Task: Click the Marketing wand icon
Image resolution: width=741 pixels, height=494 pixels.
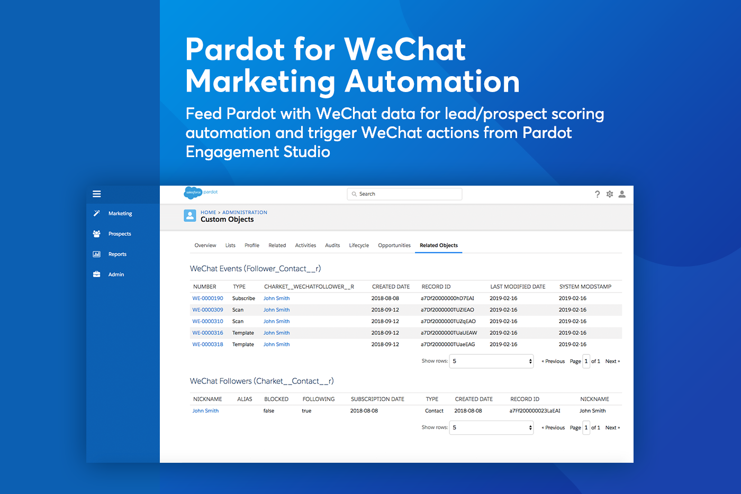Action: [96, 214]
